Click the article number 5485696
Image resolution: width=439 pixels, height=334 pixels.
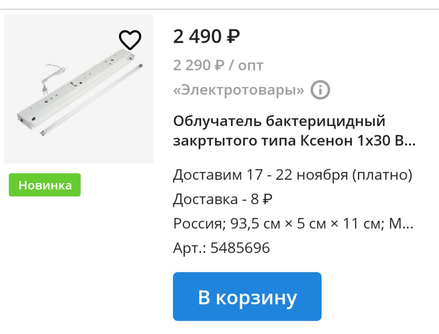click(x=240, y=248)
